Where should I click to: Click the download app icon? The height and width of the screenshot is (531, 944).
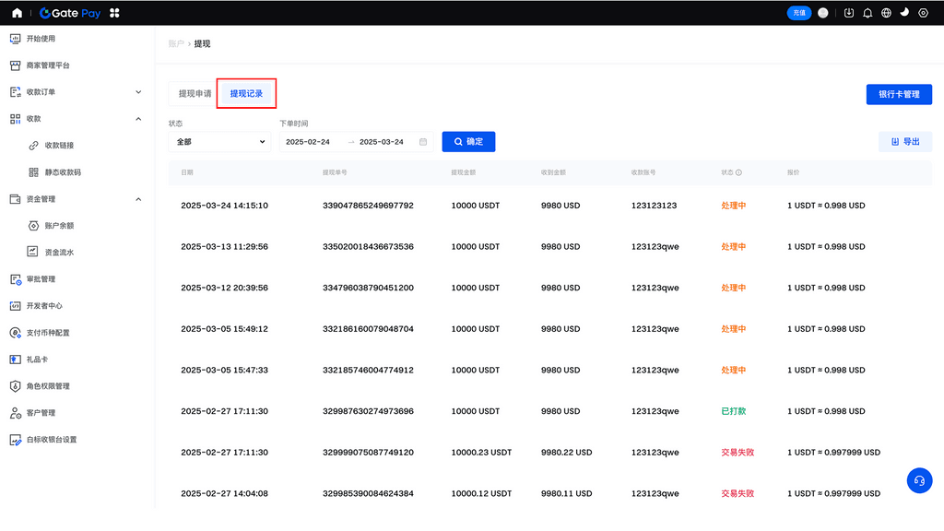click(849, 13)
